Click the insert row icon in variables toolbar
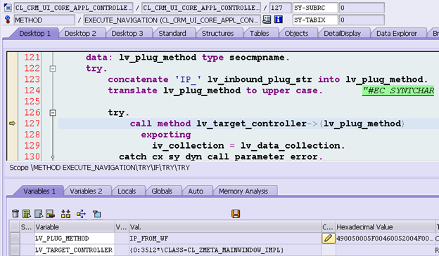This screenshot has width=439, height=256. (27, 214)
